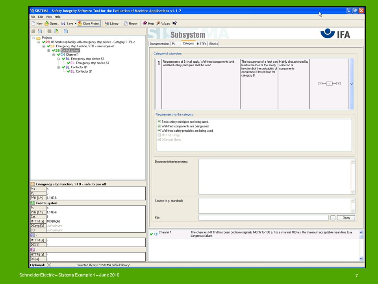Click the clipboard clear X icon
The width and height of the screenshot is (378, 284).
click(x=49, y=265)
